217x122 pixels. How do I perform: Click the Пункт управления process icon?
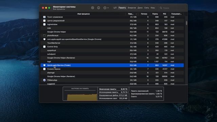(x=44, y=17)
